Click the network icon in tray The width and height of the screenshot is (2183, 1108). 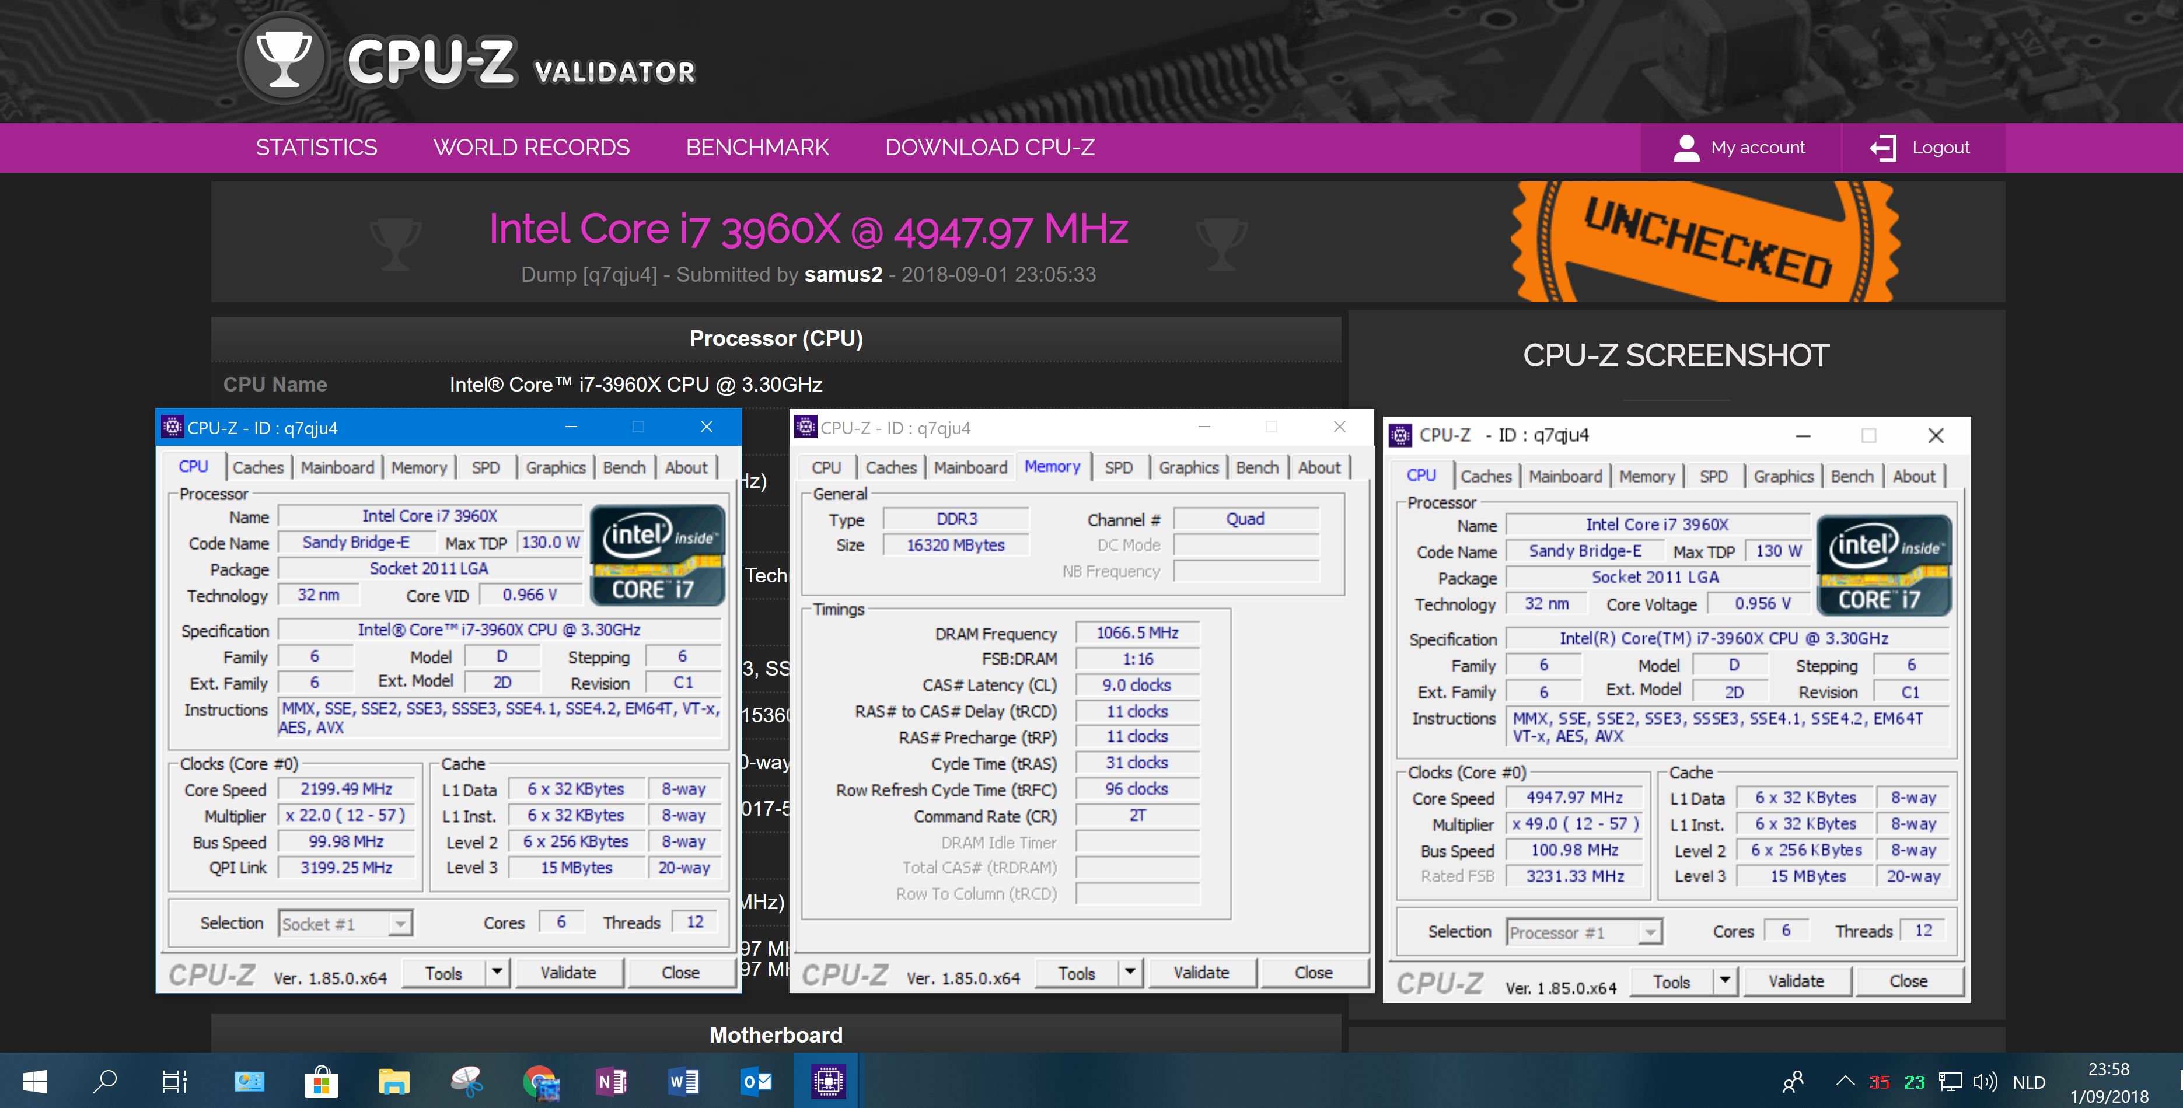click(1951, 1082)
